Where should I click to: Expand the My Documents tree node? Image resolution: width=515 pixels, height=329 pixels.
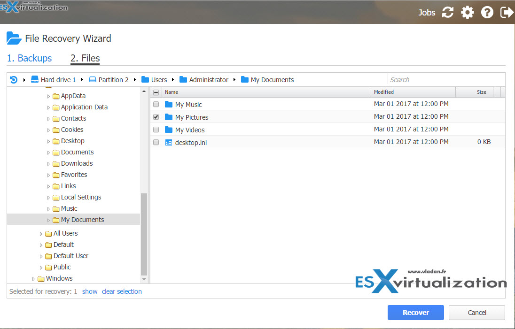48,220
